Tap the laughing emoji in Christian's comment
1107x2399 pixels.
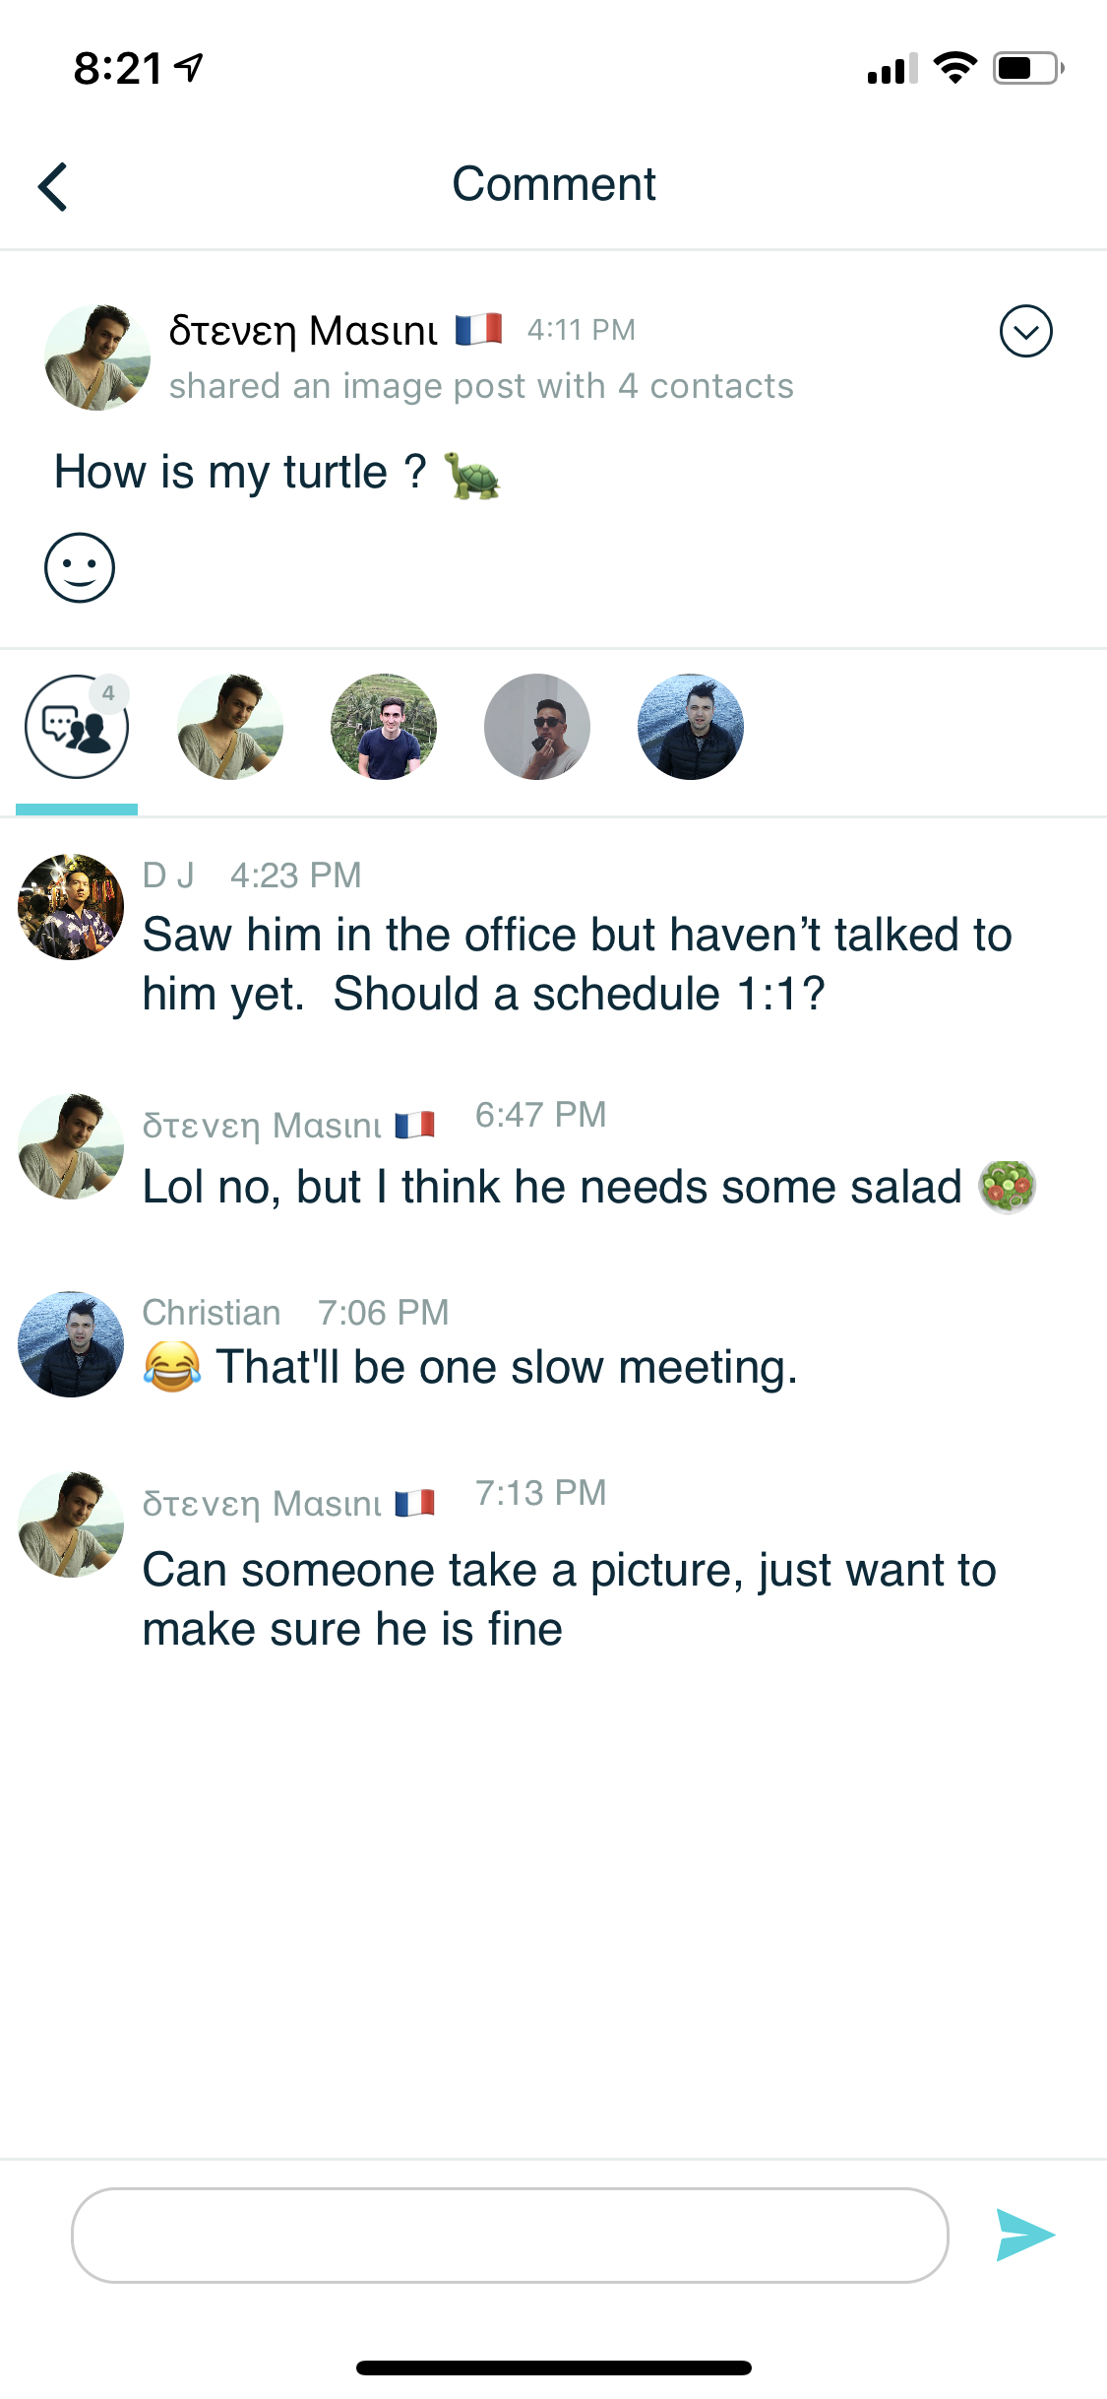point(172,1367)
